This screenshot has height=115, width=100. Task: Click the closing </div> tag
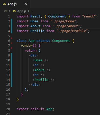pos(34,85)
